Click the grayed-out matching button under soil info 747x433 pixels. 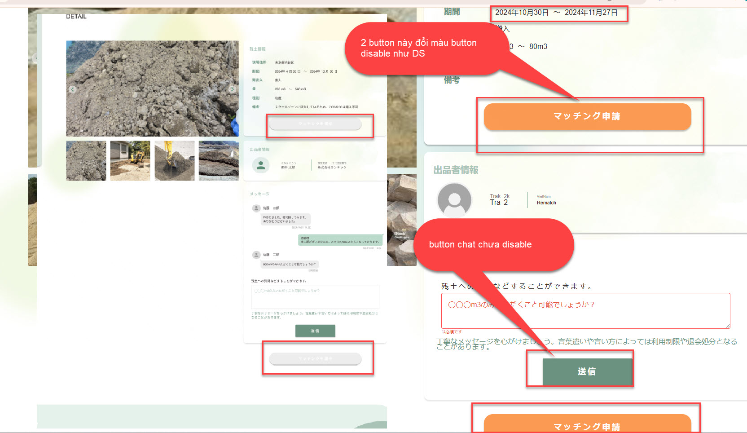tap(315, 124)
